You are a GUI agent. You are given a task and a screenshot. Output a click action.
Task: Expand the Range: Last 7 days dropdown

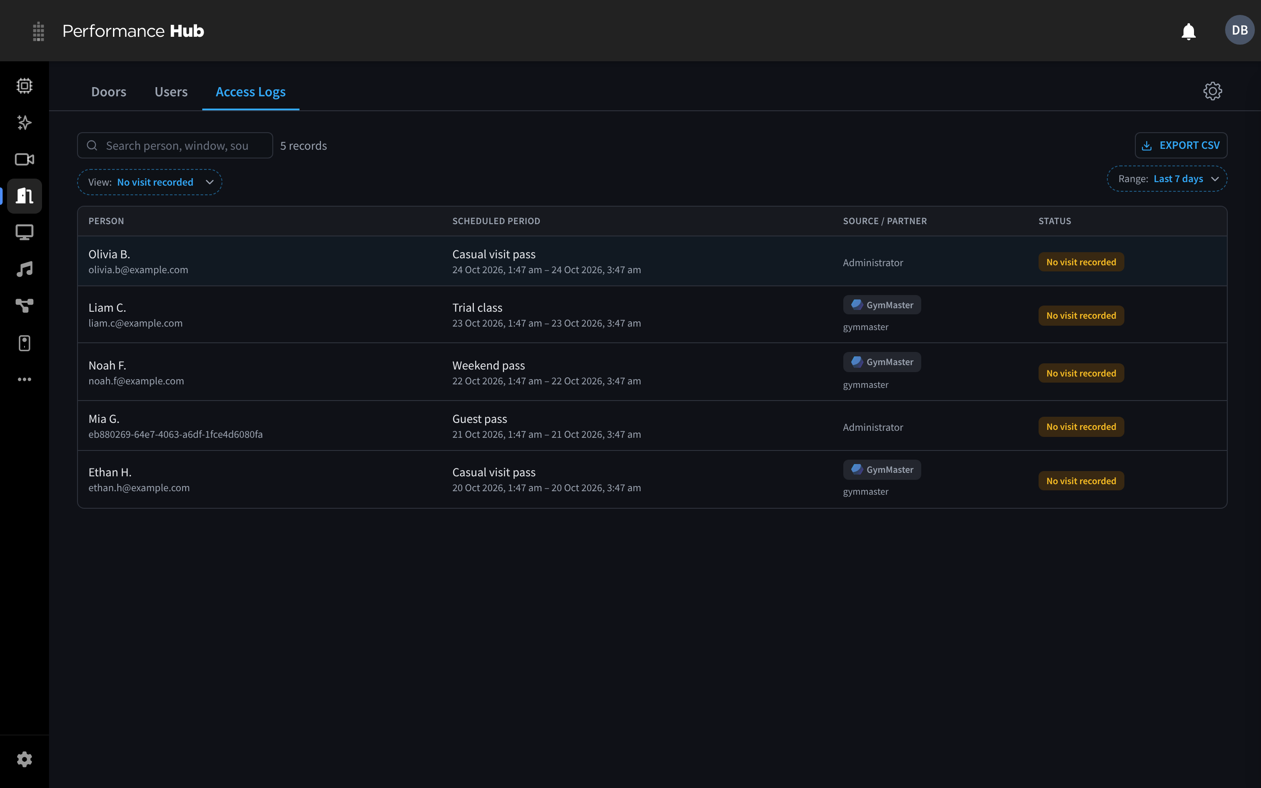pyautogui.click(x=1167, y=179)
